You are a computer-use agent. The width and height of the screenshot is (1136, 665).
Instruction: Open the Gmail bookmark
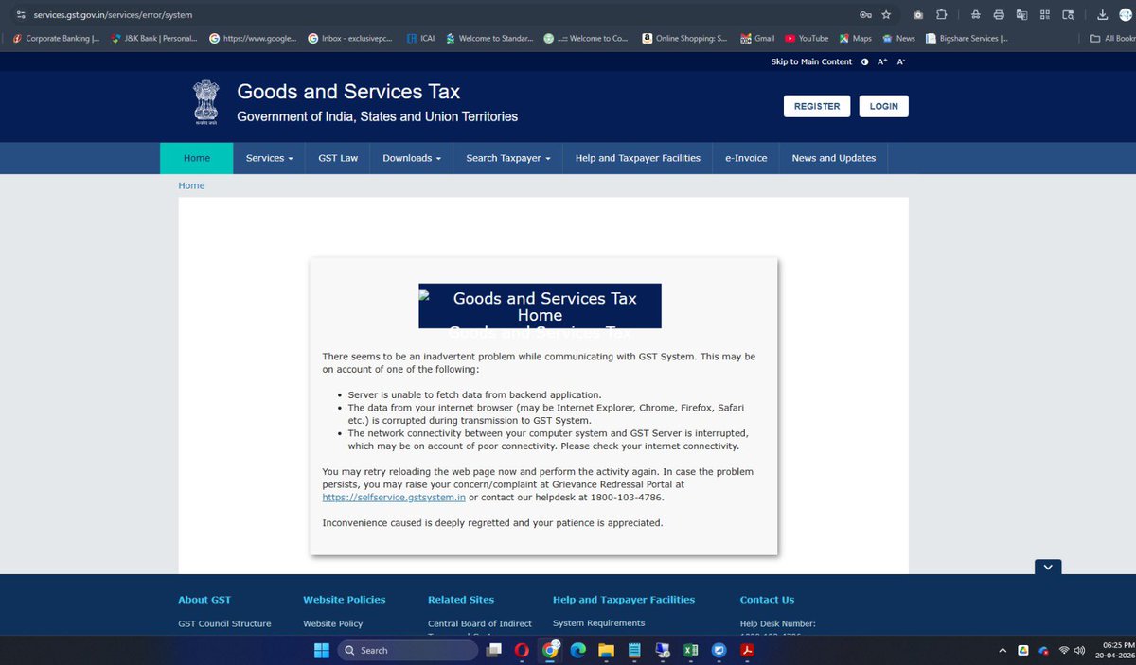[756, 39]
